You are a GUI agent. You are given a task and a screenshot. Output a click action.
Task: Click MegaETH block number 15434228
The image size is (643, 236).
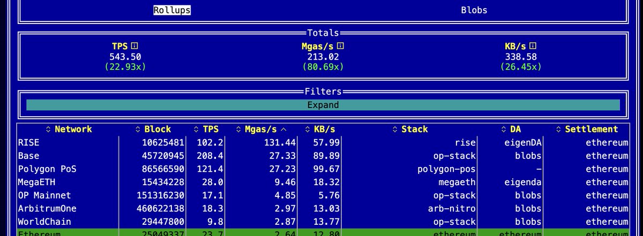pyautogui.click(x=163, y=182)
